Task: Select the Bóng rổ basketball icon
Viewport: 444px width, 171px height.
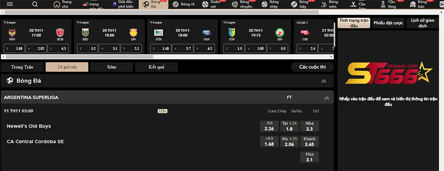Action: point(175,4)
